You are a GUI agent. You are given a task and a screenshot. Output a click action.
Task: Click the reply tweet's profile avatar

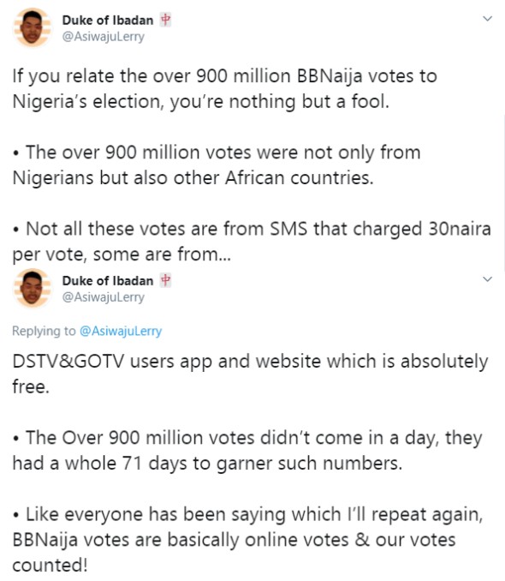click(33, 288)
